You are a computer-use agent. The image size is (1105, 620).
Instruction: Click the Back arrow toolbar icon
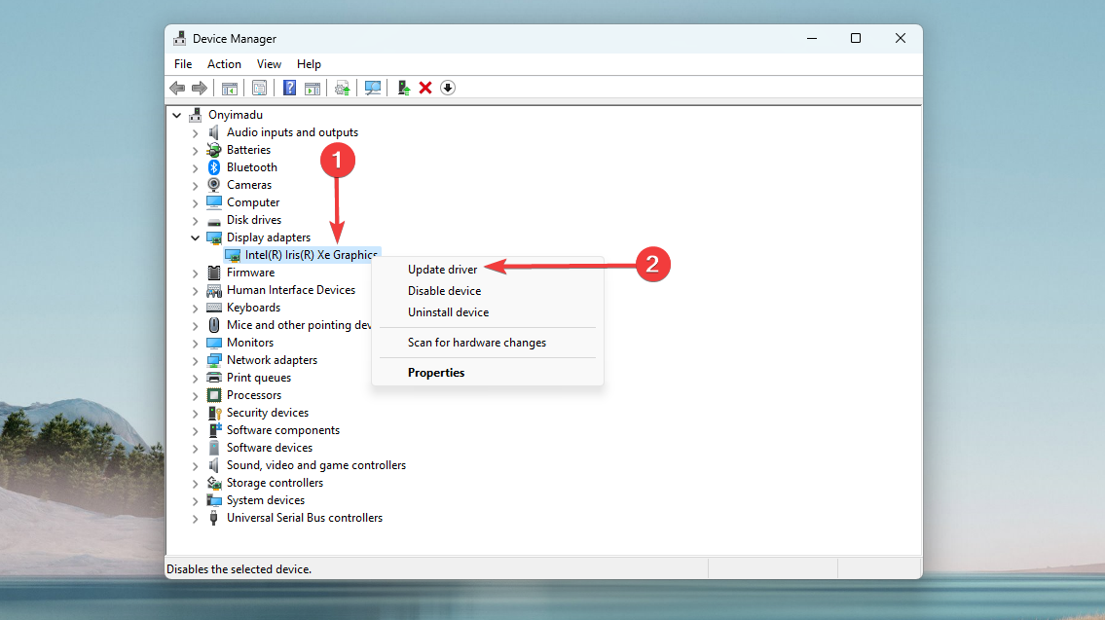click(177, 88)
